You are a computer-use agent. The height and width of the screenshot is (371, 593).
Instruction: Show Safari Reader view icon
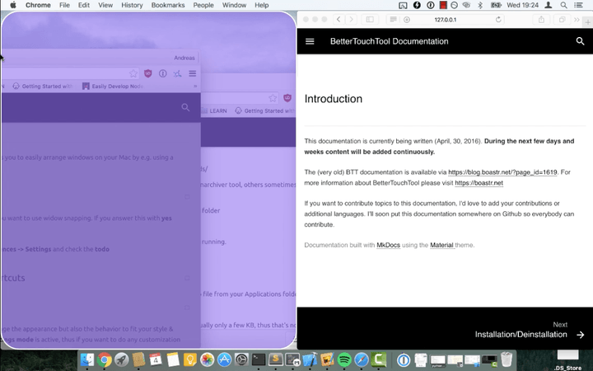pyautogui.click(x=394, y=19)
